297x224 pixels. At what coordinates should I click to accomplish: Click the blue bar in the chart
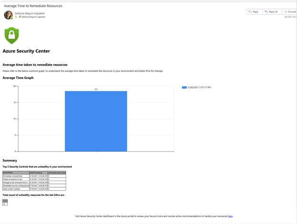coord(96,121)
